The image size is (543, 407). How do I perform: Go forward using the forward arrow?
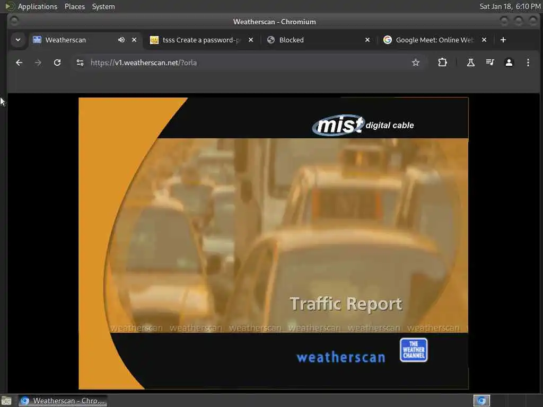pos(38,63)
